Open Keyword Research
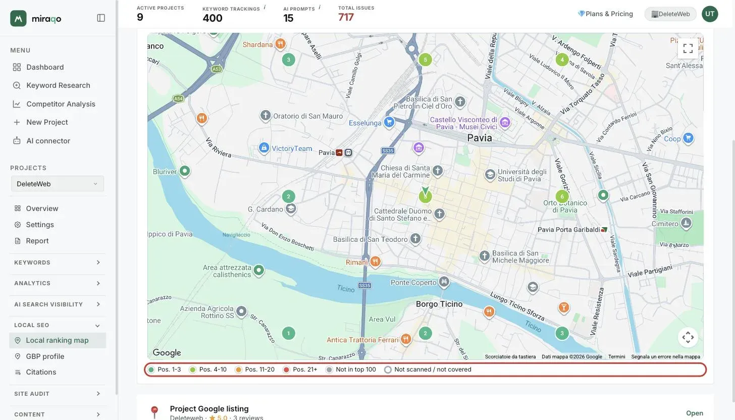This screenshot has width=735, height=420. pyautogui.click(x=58, y=85)
